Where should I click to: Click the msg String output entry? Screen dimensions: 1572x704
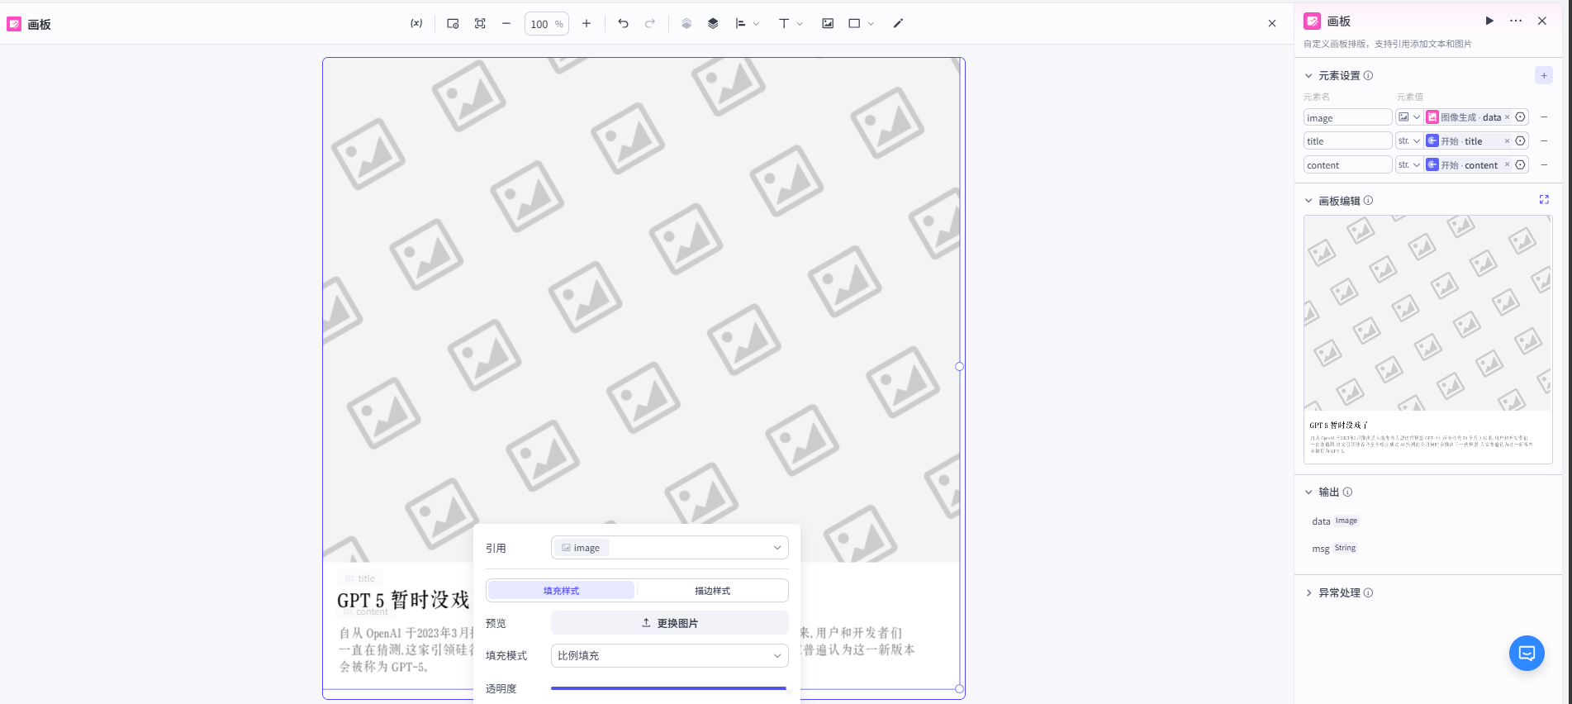tap(1334, 549)
